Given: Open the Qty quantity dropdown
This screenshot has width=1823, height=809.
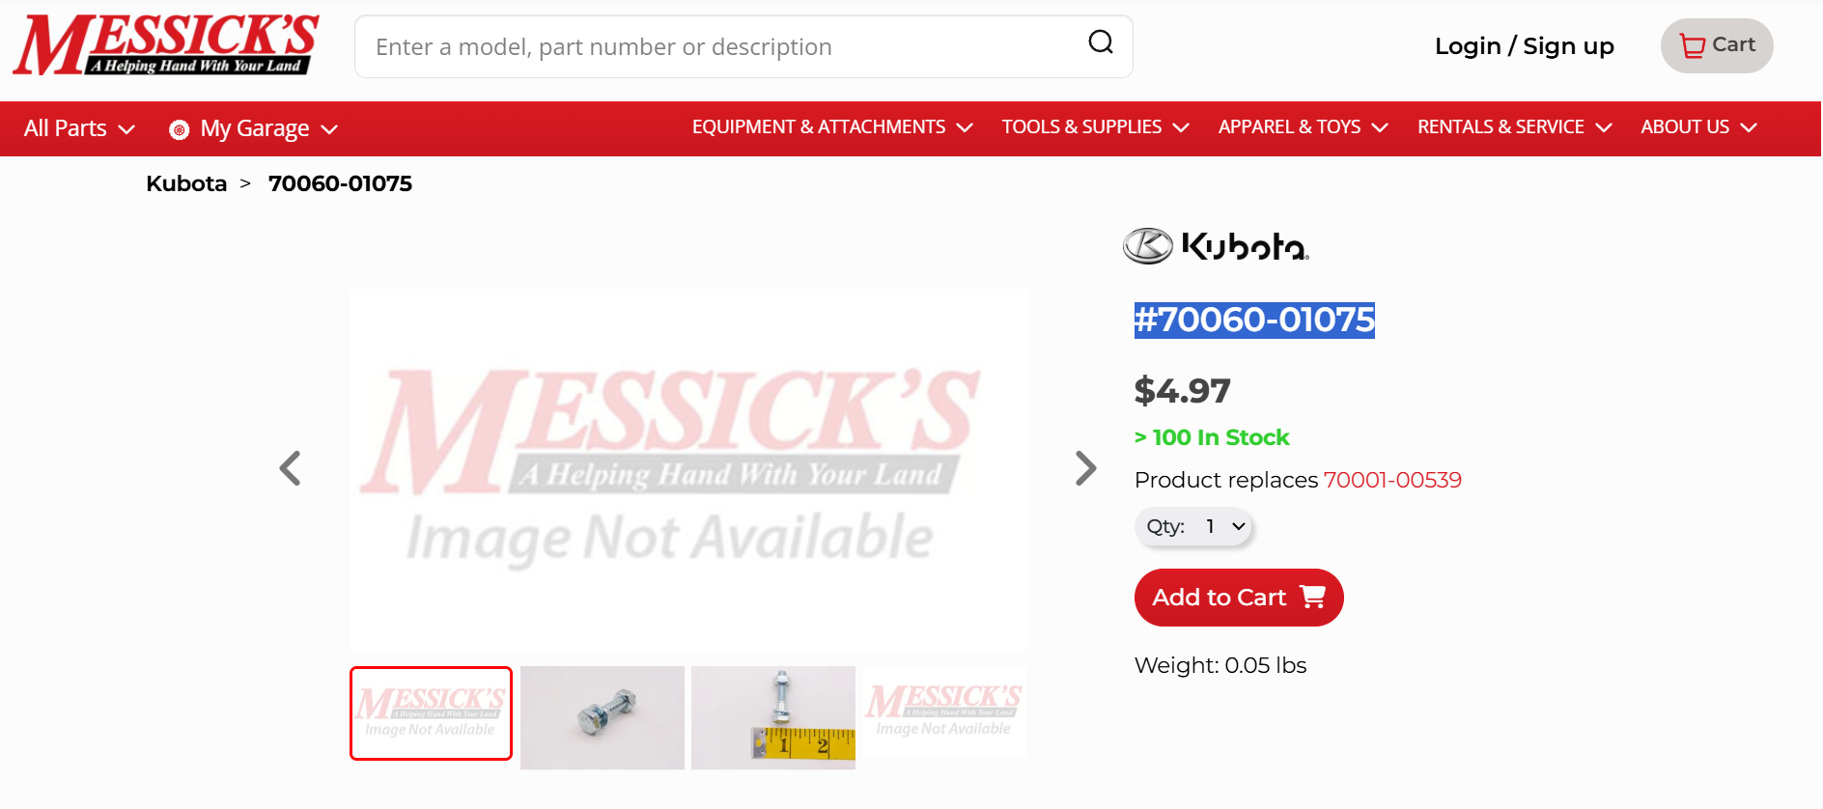Looking at the screenshot, I should click(x=1194, y=526).
